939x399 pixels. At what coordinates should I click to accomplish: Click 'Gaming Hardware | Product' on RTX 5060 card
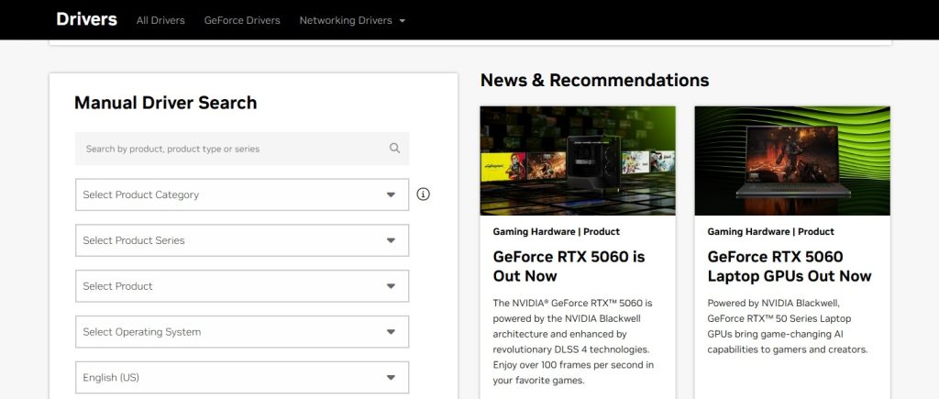pos(557,231)
